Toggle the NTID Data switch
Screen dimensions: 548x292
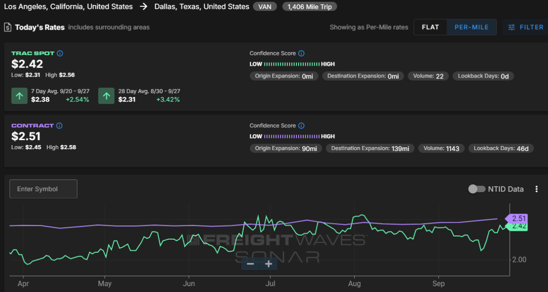tap(477, 189)
